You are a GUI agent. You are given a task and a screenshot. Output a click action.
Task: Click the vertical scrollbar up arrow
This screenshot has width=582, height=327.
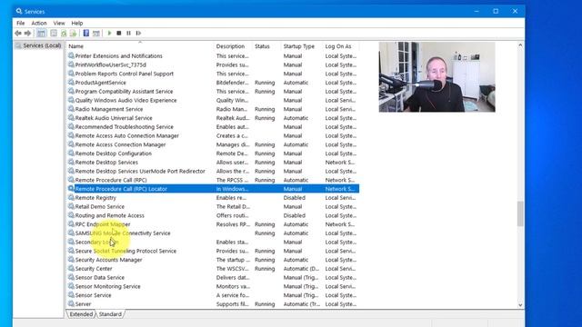(x=520, y=45)
